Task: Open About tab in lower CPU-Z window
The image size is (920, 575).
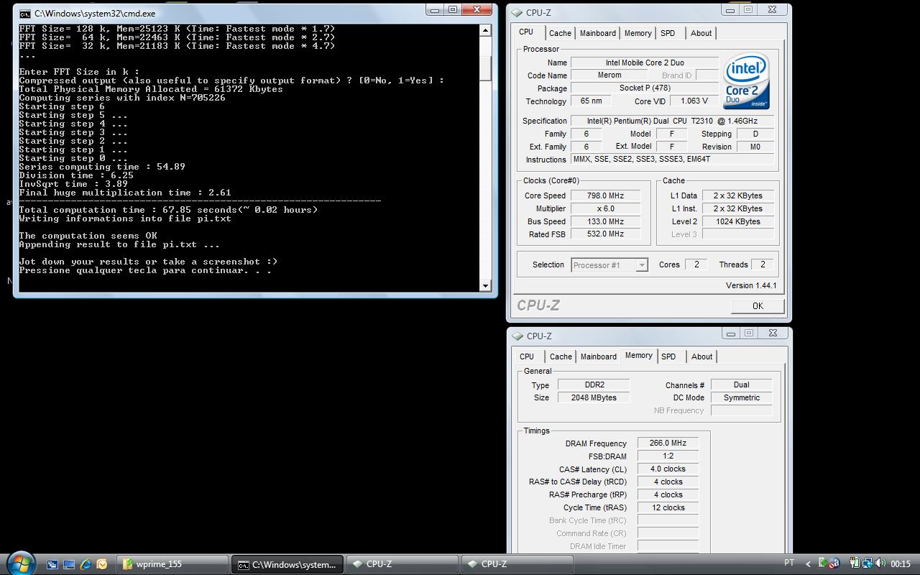Action: (701, 356)
